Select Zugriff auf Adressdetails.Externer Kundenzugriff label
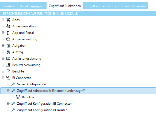 point(51,91)
